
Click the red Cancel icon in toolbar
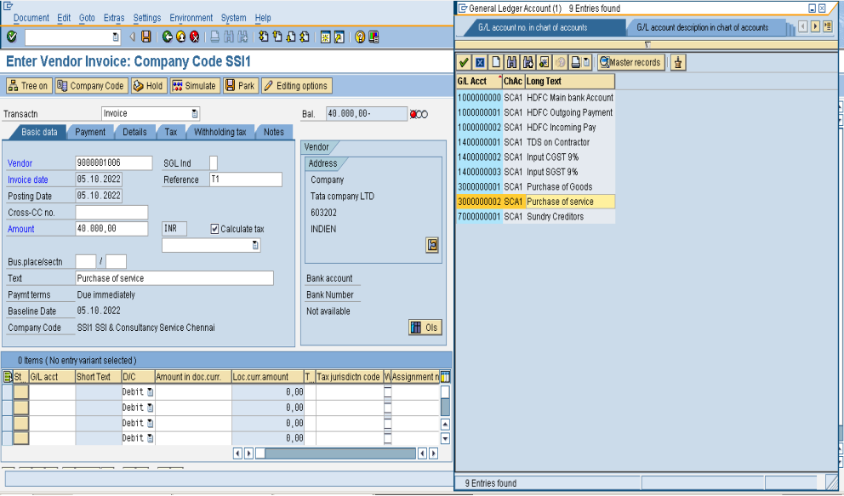pos(194,37)
